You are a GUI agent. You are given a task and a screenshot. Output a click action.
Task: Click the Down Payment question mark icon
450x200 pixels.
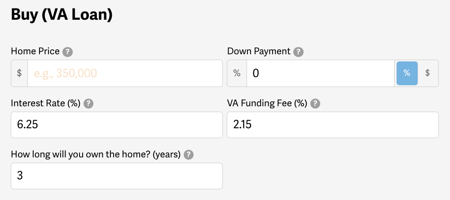[298, 52]
